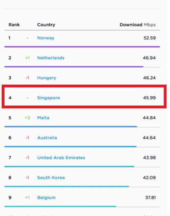This screenshot has width=170, height=216.
Task: Click the Country column header
Action: pyautogui.click(x=46, y=25)
